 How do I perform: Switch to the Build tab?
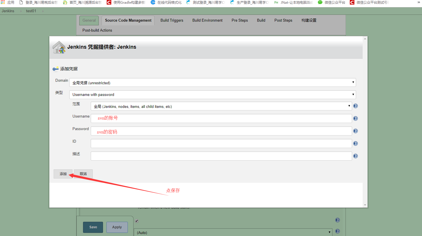point(261,20)
